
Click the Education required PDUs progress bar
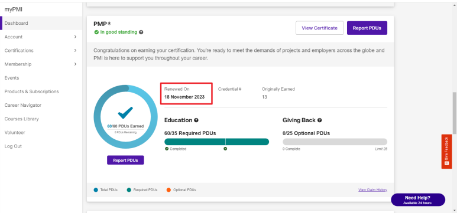point(216,142)
